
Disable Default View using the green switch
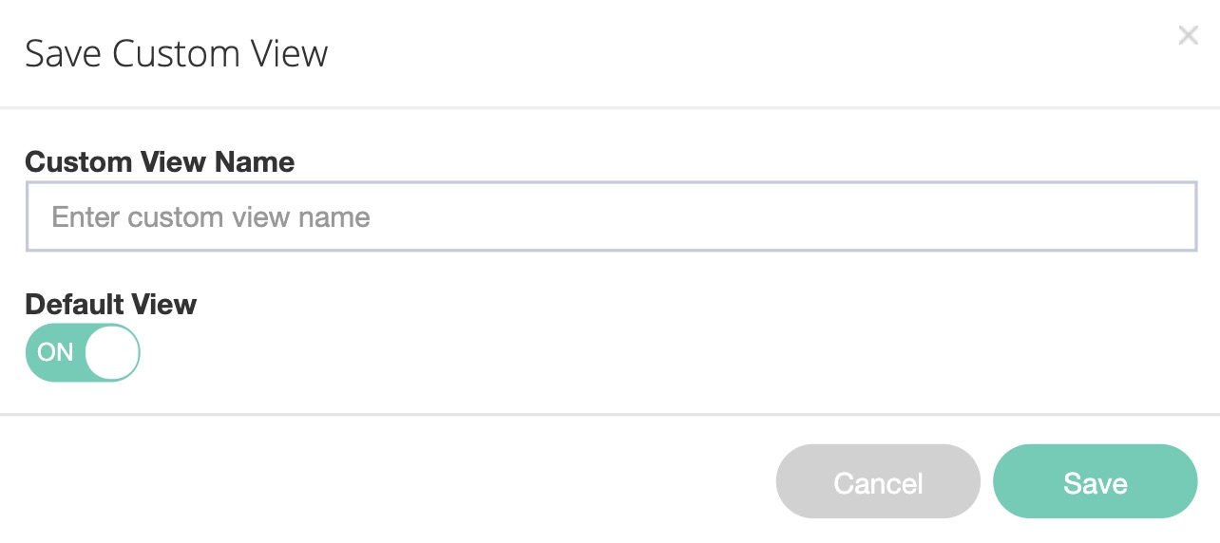[x=83, y=352]
